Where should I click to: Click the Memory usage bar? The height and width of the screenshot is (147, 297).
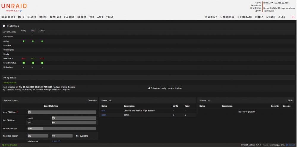click(x=62, y=129)
